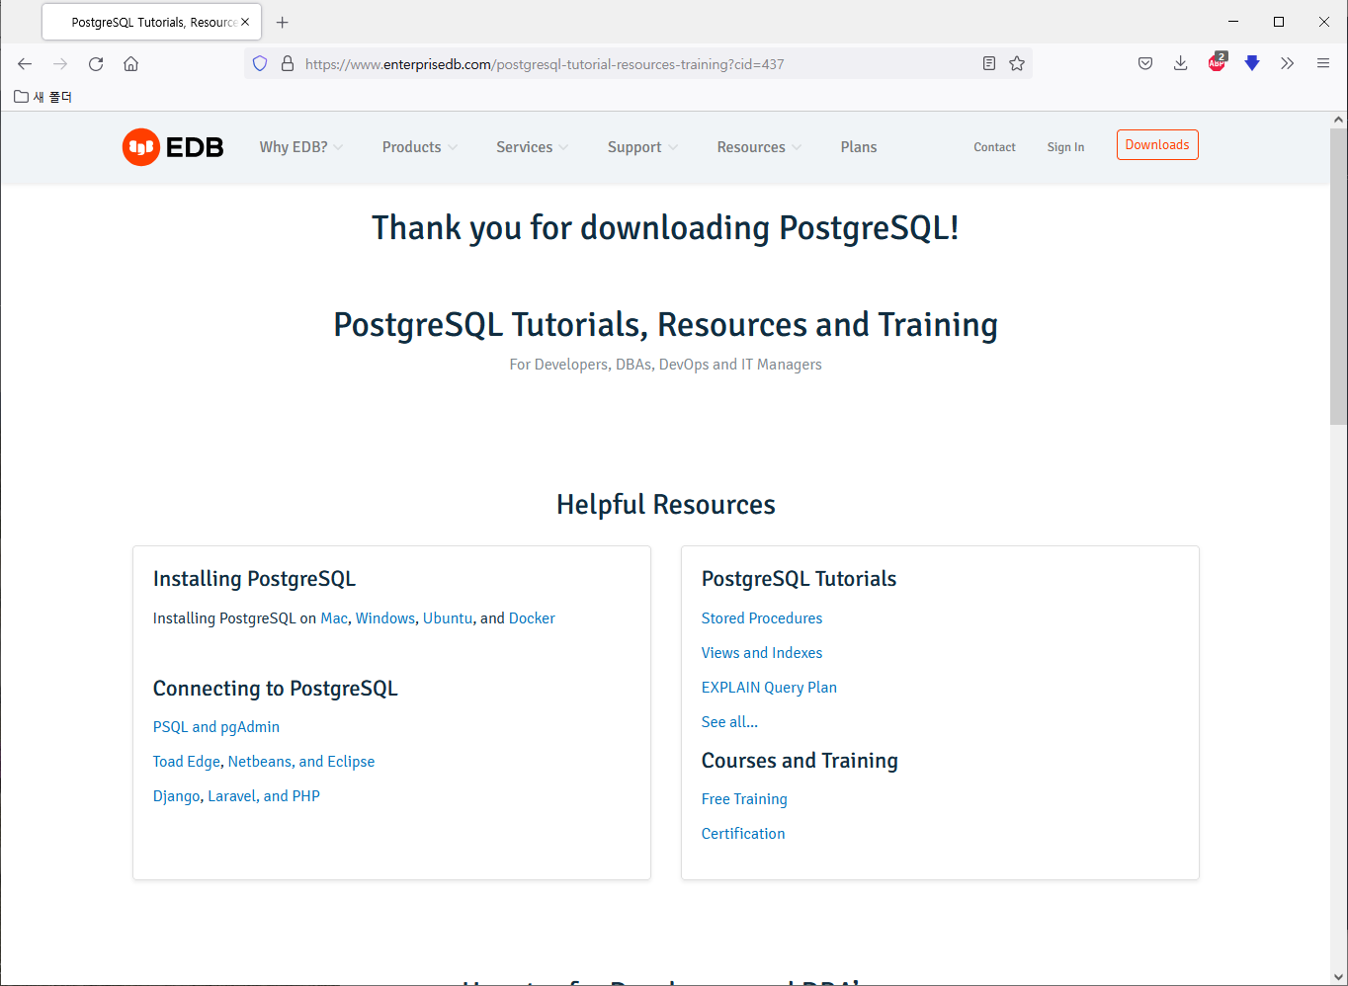1348x986 pixels.
Task: Bookmark this page with the star
Action: coord(1017,64)
